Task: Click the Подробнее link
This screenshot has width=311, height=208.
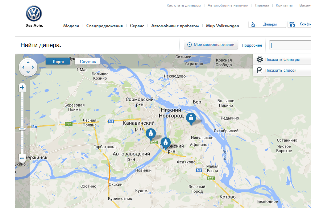Action: (x=252, y=45)
